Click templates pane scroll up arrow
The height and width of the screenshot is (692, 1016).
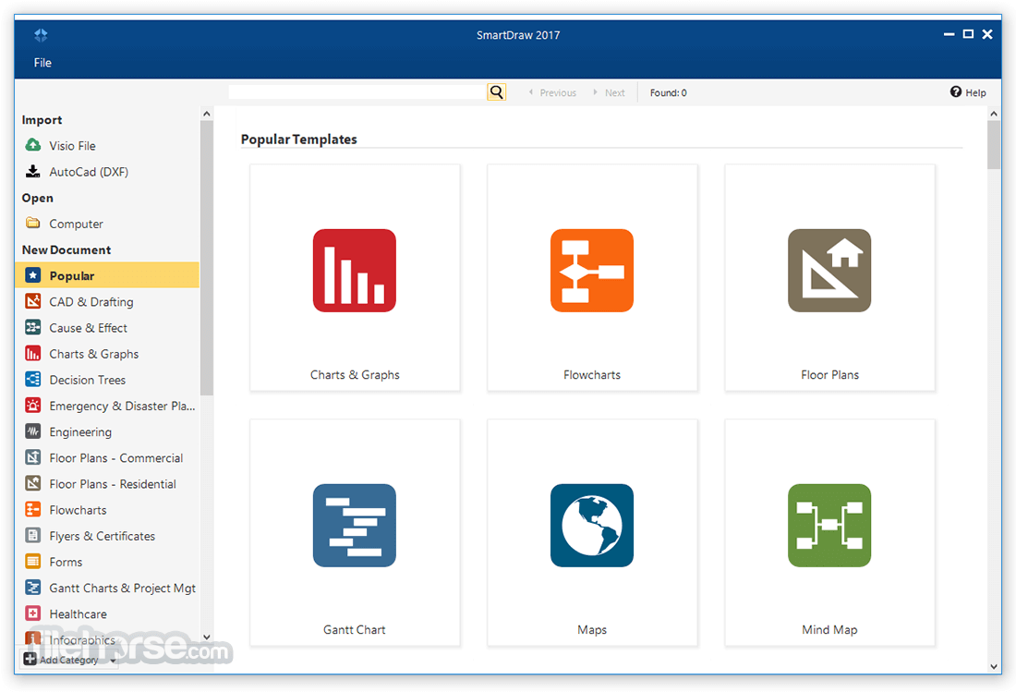pos(994,114)
